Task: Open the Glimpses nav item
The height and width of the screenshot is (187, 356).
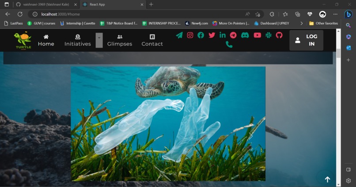Action: pos(120,41)
